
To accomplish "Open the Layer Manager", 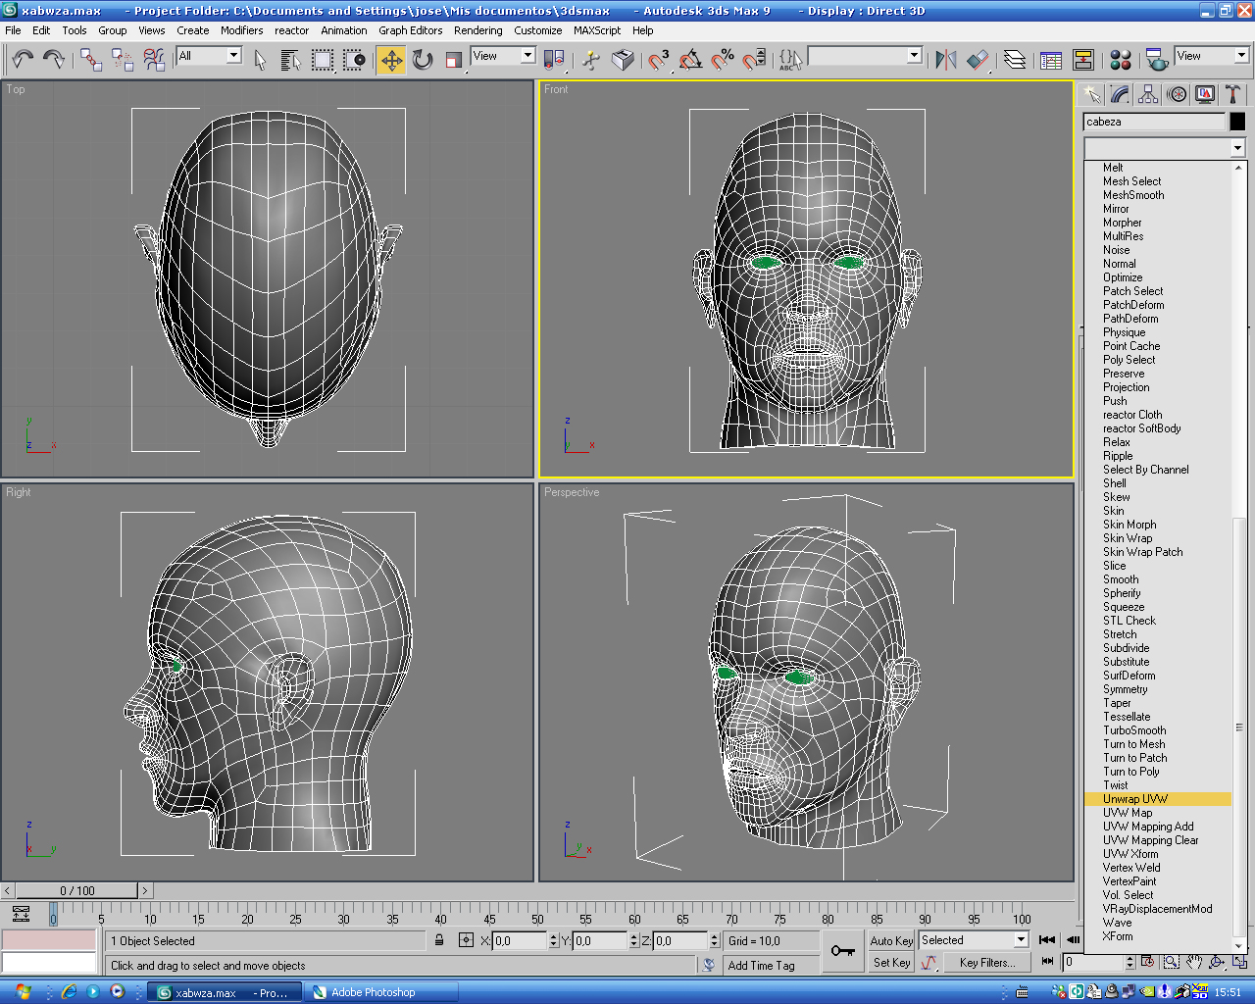I will [1015, 60].
